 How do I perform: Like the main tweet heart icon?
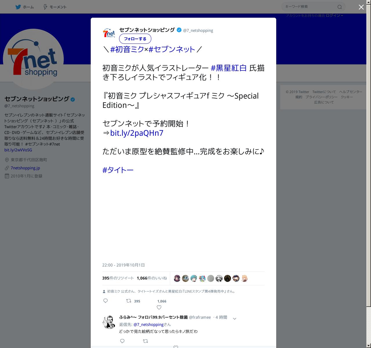pos(159,307)
